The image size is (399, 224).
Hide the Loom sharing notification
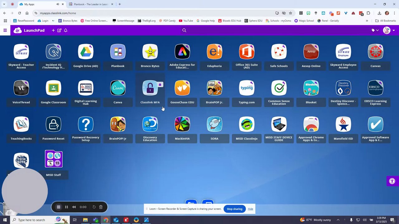[251, 209]
